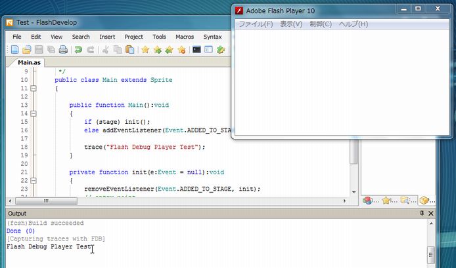Go to previous bookmark star icon
This screenshot has height=268, width=456.
tap(170, 50)
